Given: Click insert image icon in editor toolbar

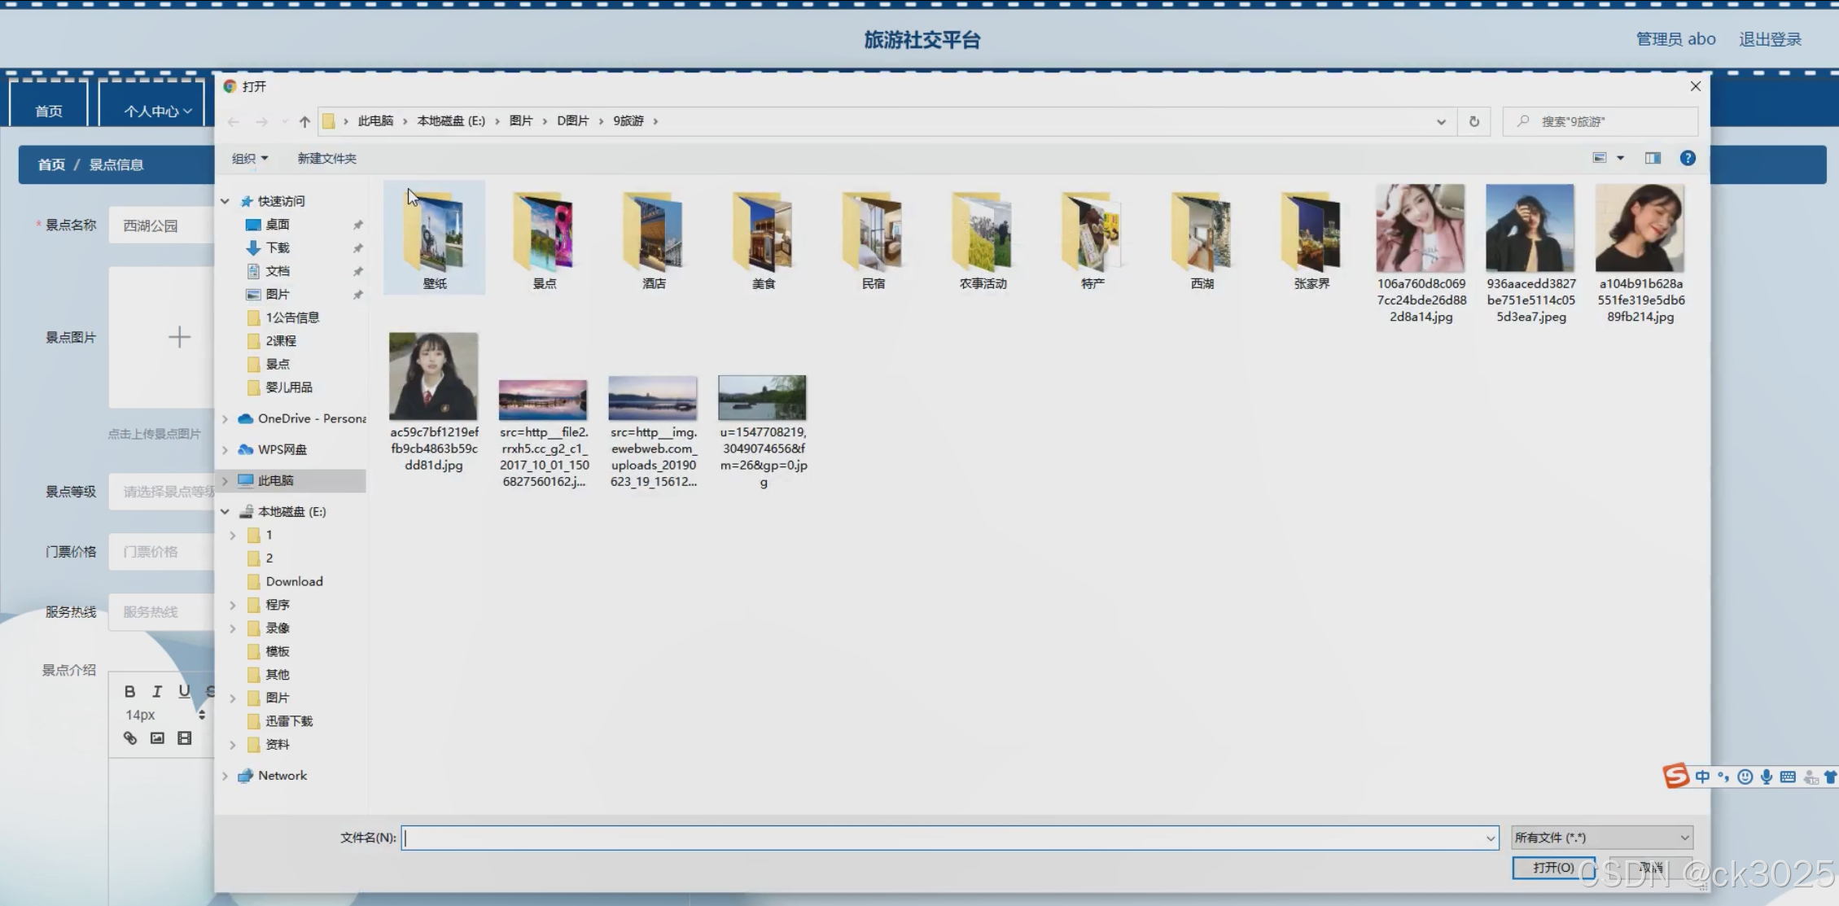Looking at the screenshot, I should coord(157,738).
